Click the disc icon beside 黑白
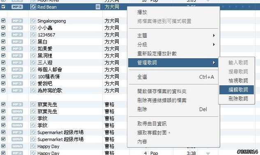The image size is (260, 155). click(33, 41)
